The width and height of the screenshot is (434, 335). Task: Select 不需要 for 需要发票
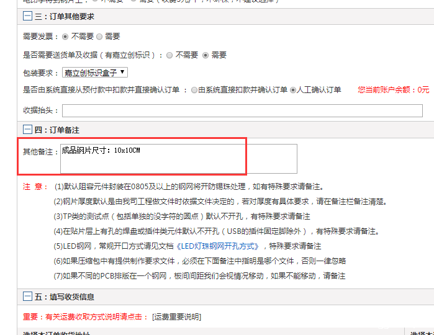pos(66,37)
